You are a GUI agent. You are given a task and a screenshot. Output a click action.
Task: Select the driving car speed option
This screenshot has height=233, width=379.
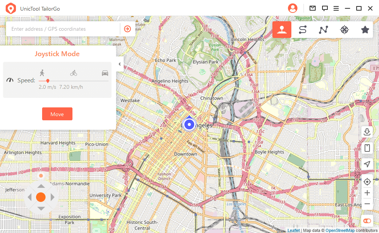point(105,73)
